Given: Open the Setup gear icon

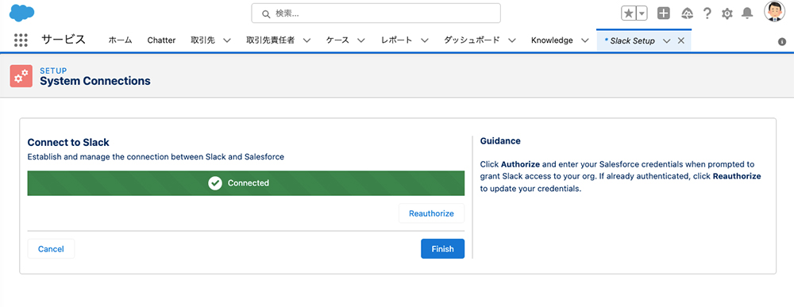Looking at the screenshot, I should pyautogui.click(x=727, y=13).
